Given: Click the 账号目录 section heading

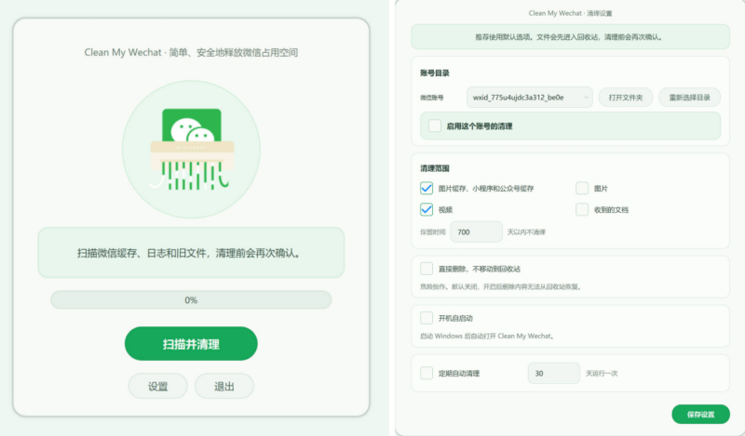Looking at the screenshot, I should coord(434,73).
